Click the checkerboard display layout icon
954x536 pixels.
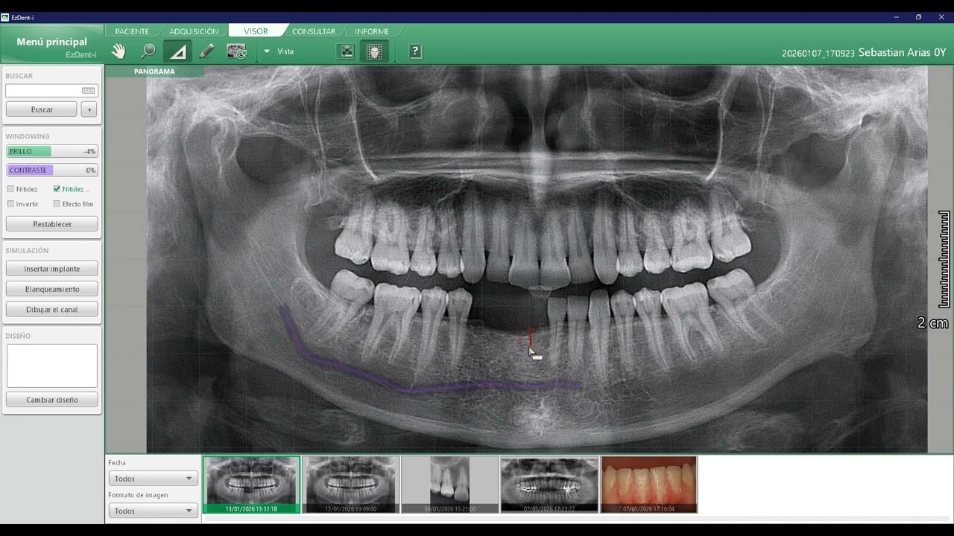point(347,51)
